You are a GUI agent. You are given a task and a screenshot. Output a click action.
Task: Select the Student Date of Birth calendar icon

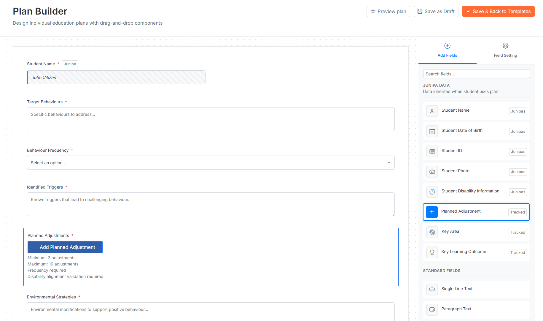[432, 131]
